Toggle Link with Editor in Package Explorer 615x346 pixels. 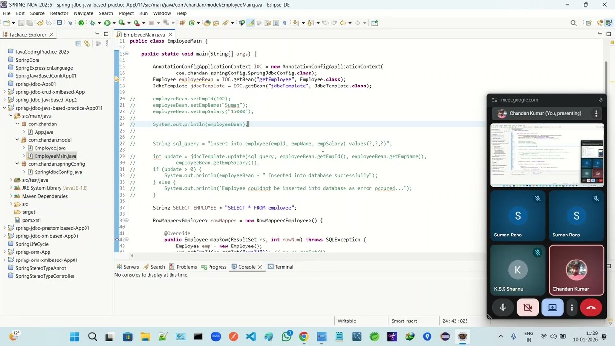pos(87,44)
